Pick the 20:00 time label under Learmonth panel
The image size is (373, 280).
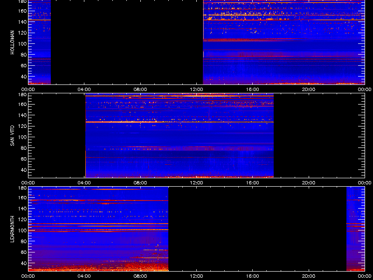[x=309, y=276]
